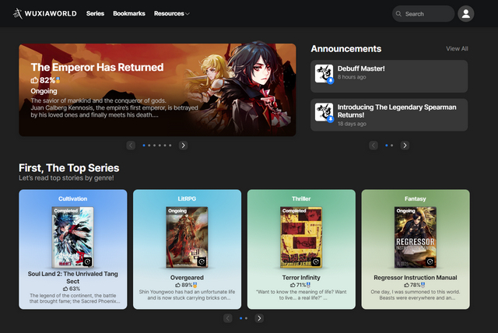
Task: Go to previous featured banner slide
Action: click(x=131, y=145)
